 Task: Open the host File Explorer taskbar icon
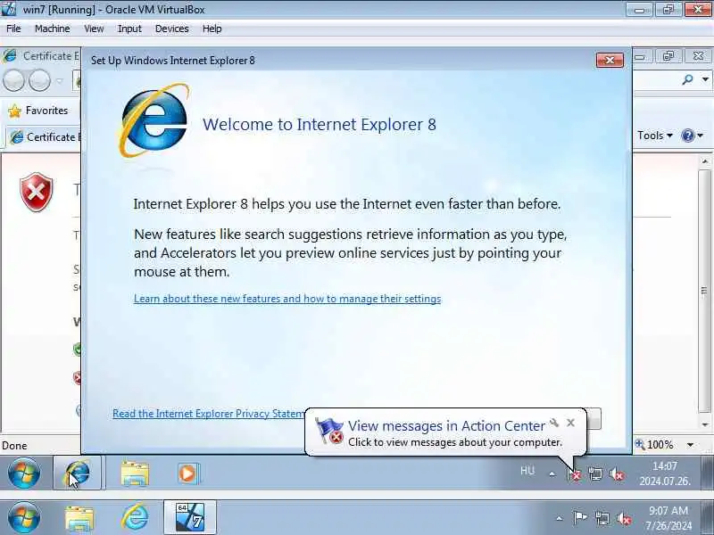79,518
